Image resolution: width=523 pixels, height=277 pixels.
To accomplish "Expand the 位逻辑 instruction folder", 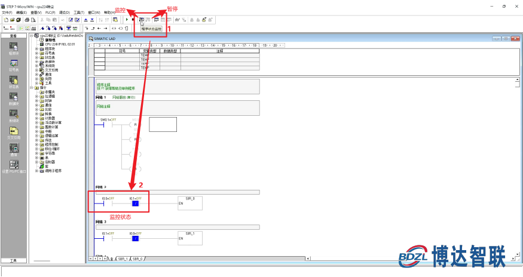I will coord(36,96).
